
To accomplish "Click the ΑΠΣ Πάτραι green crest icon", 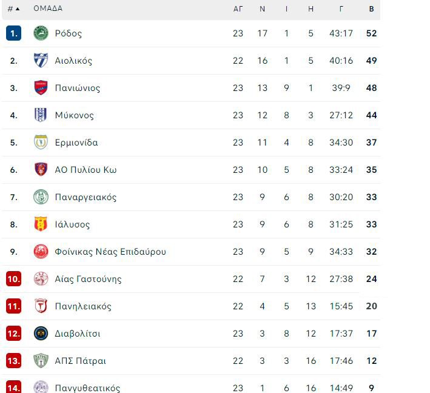I will click(x=41, y=361).
